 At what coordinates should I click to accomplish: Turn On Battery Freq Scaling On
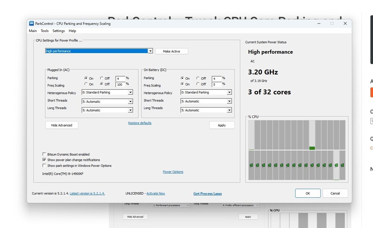182,84
